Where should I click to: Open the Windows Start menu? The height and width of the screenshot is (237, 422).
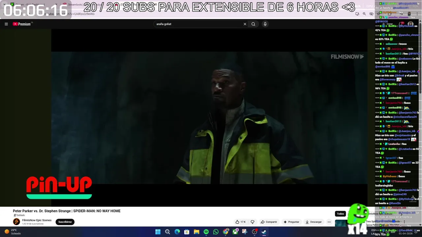coord(158,232)
